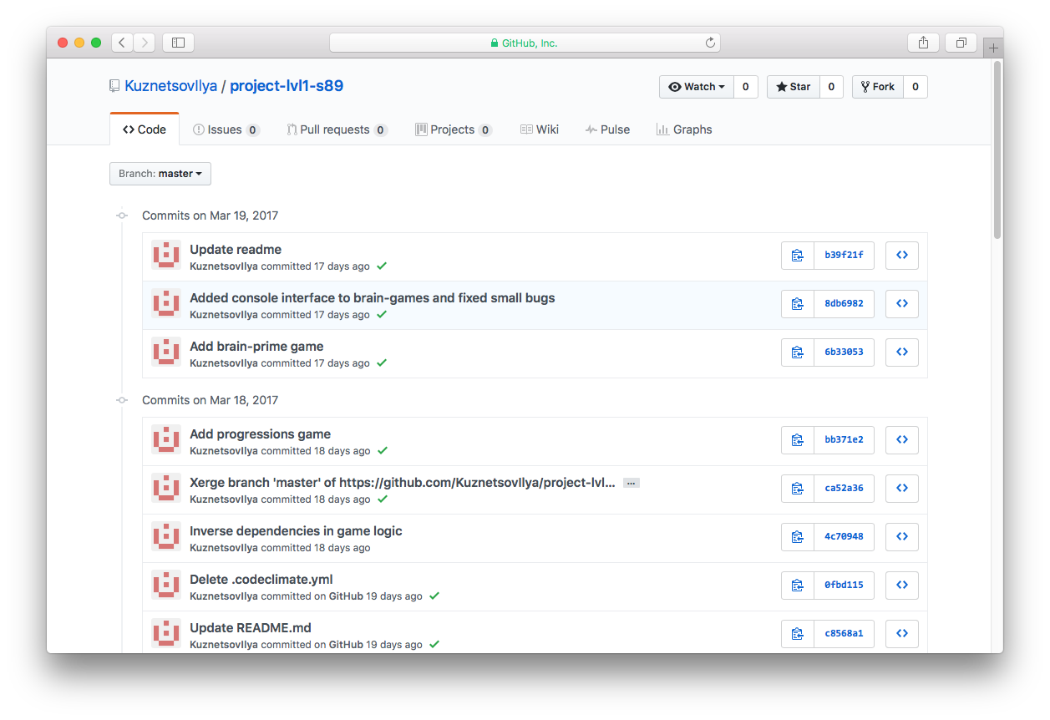1050x720 pixels.
Task: Switch to the Issues tab
Action: coord(226,129)
